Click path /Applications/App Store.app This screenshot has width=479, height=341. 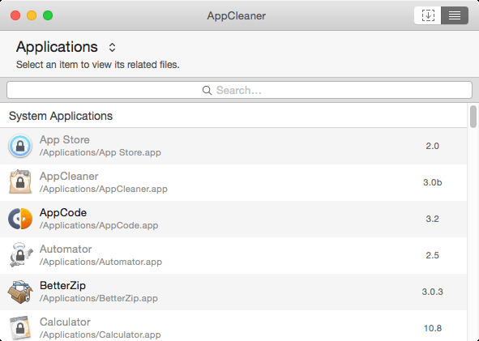pyautogui.click(x=101, y=152)
